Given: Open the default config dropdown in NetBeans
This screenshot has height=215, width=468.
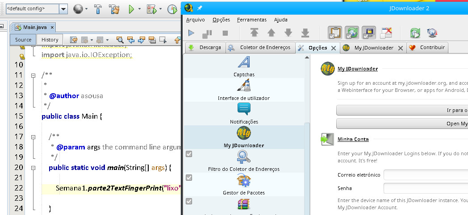Looking at the screenshot, I should coord(63,9).
